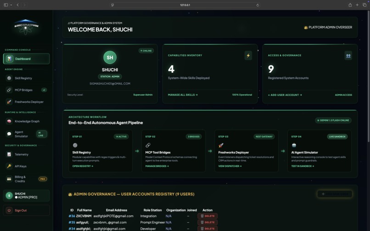Click the gear icon in Step 01 card
The image size is (370, 231).
75,145
